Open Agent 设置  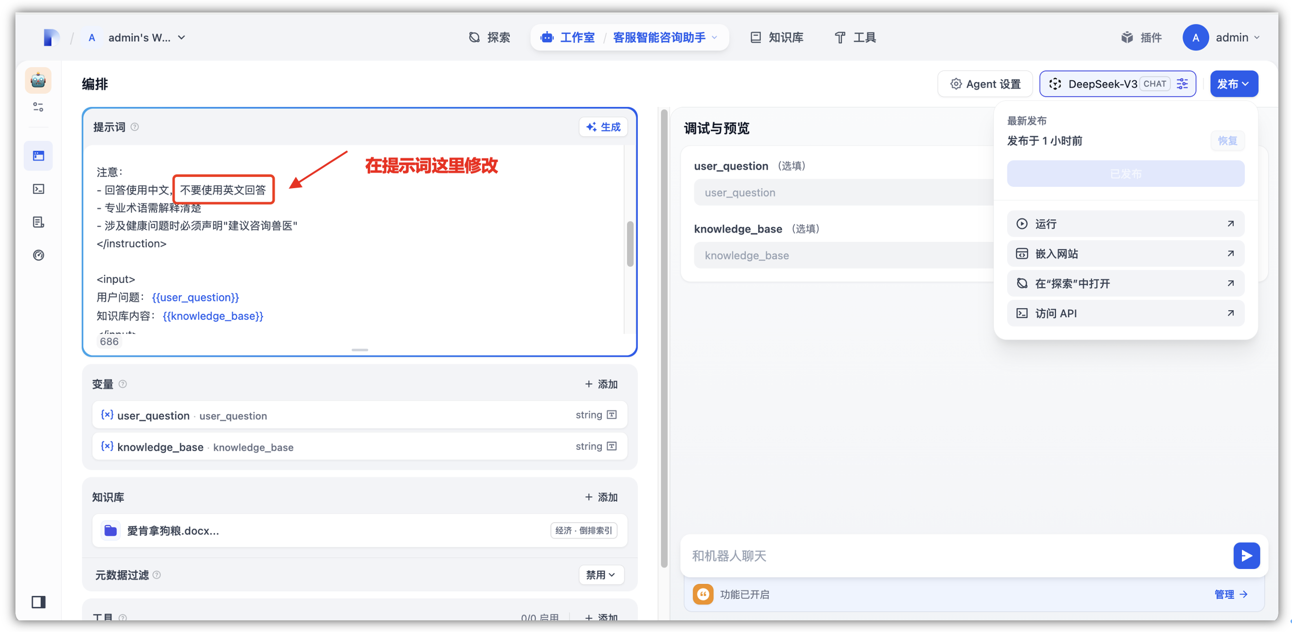[985, 84]
